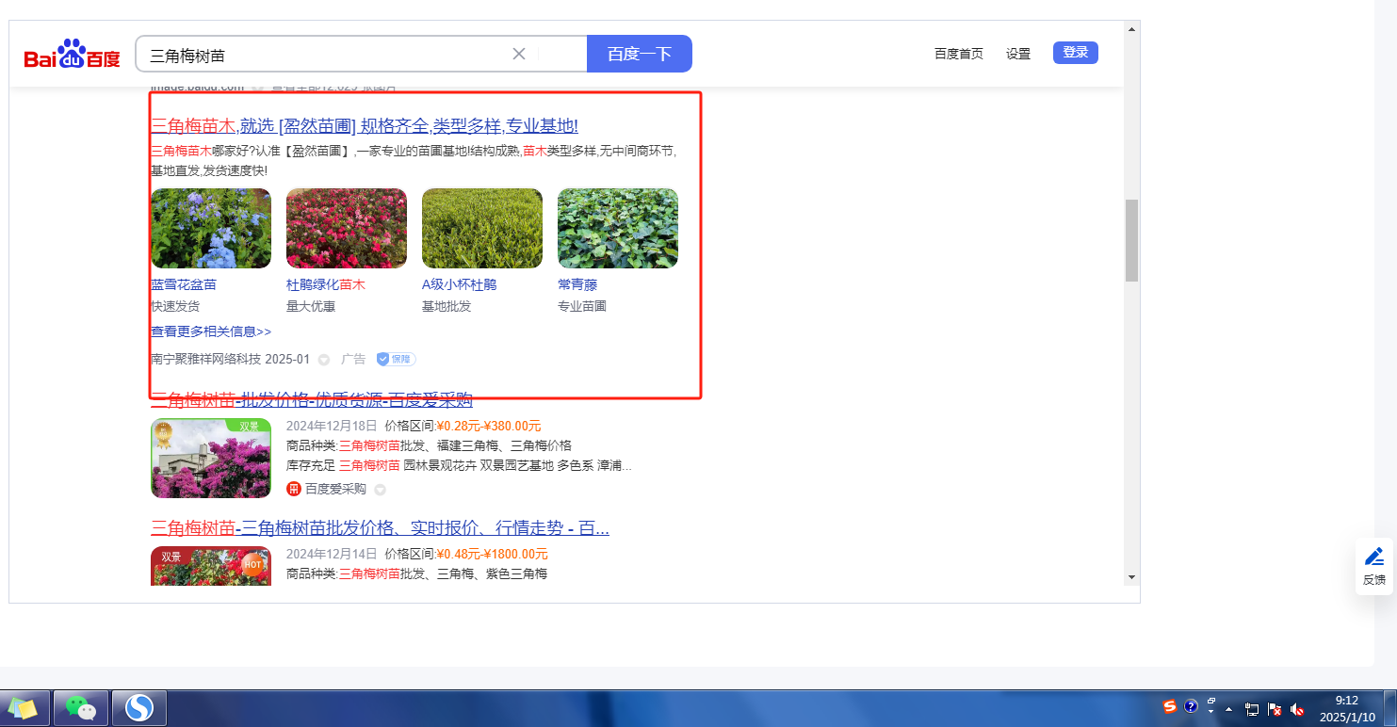Click the 保障 shield badge on the ad
The image size is (1397, 727).
[x=396, y=360]
